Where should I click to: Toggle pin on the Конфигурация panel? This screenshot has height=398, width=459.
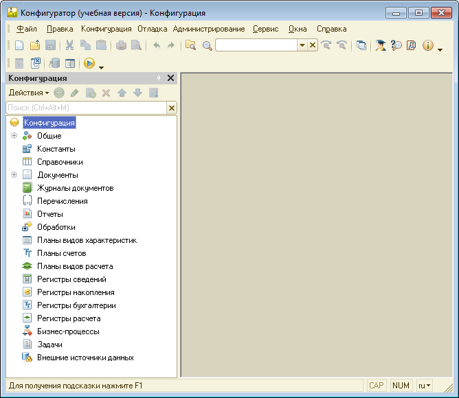(159, 78)
